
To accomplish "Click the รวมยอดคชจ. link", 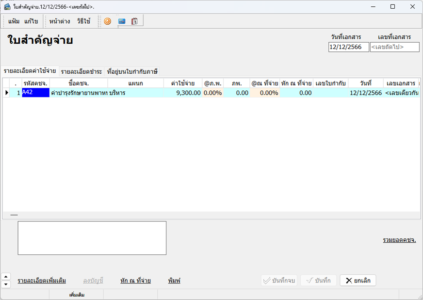I will click(399, 240).
